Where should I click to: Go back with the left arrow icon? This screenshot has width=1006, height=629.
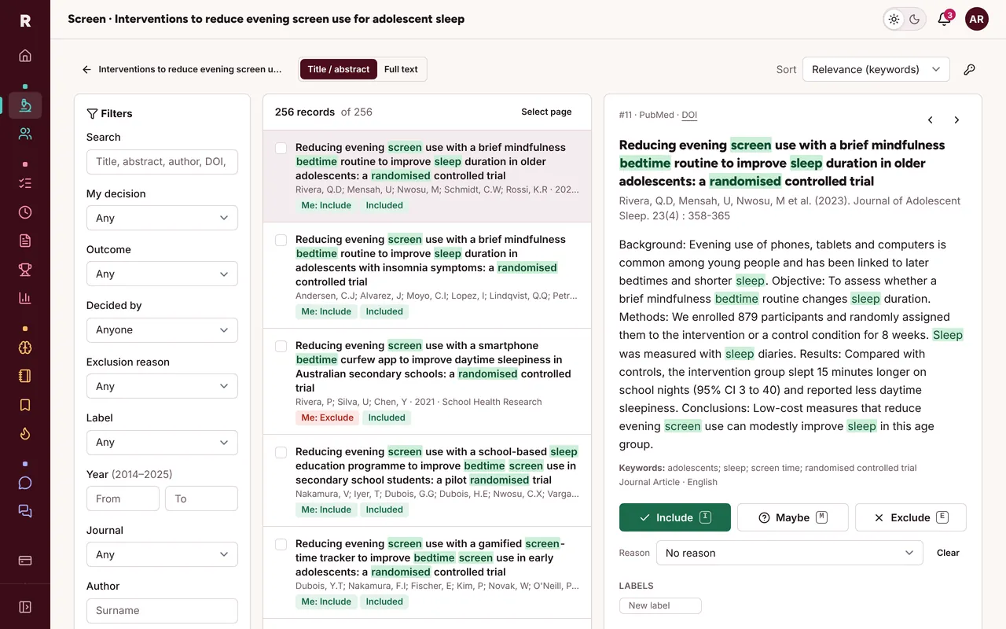point(86,69)
